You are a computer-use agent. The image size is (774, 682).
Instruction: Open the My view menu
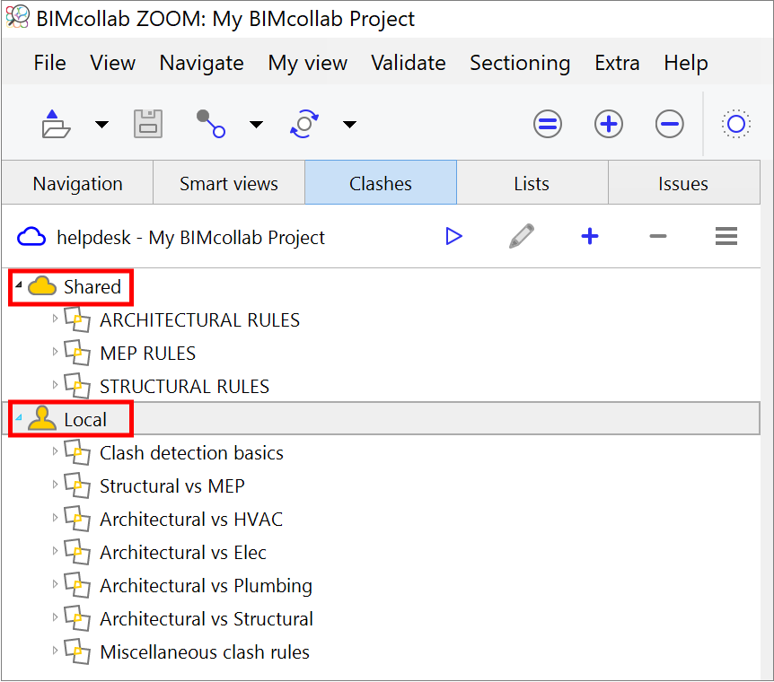[x=307, y=63]
